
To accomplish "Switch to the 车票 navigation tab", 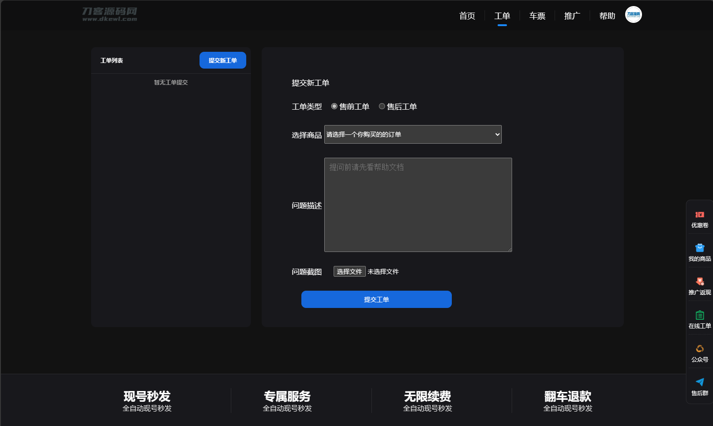I will pyautogui.click(x=537, y=15).
